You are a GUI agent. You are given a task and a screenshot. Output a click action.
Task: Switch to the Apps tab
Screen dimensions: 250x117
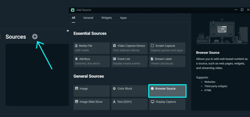123,18
